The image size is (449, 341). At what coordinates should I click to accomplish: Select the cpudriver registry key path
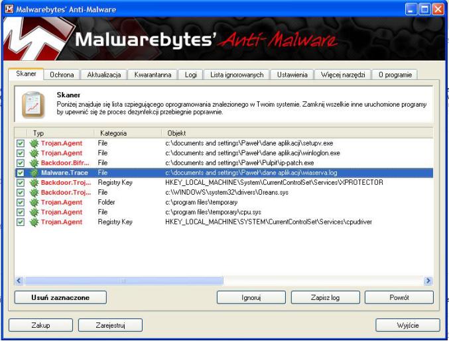pyautogui.click(x=269, y=222)
